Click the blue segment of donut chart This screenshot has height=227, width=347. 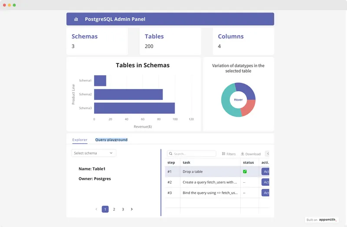click(247, 90)
